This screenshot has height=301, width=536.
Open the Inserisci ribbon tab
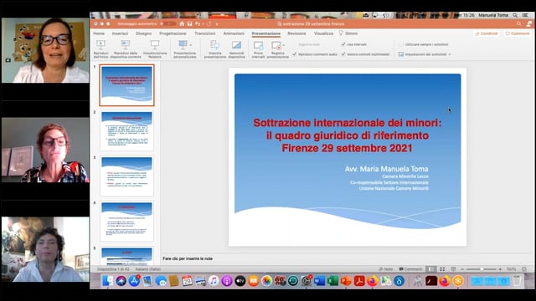[x=120, y=33]
